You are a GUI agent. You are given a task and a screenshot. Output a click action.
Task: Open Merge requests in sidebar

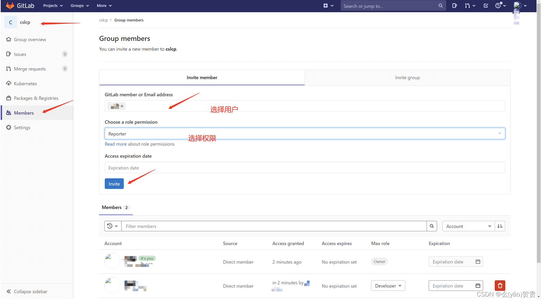pyautogui.click(x=37, y=69)
